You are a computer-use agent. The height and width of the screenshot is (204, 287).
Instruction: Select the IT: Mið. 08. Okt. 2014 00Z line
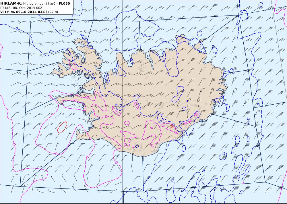[22, 8]
